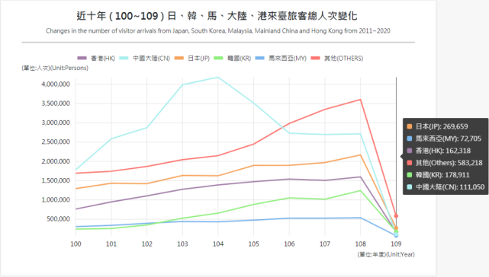489x277 pixels.
Task: Click the chart title 近十年(100~109) heading
Action: [217, 16]
